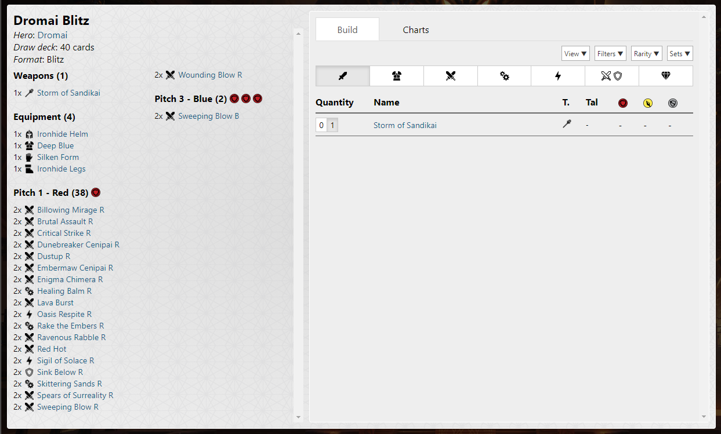Screen dimensions: 721x434
Task: Switch to the Build tab
Action: [347, 30]
